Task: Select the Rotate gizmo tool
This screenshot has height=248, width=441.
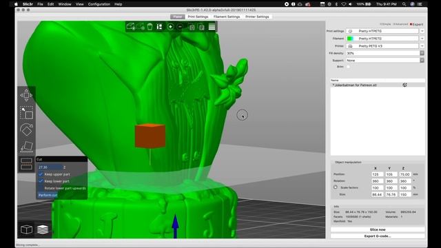Action: 26,130
